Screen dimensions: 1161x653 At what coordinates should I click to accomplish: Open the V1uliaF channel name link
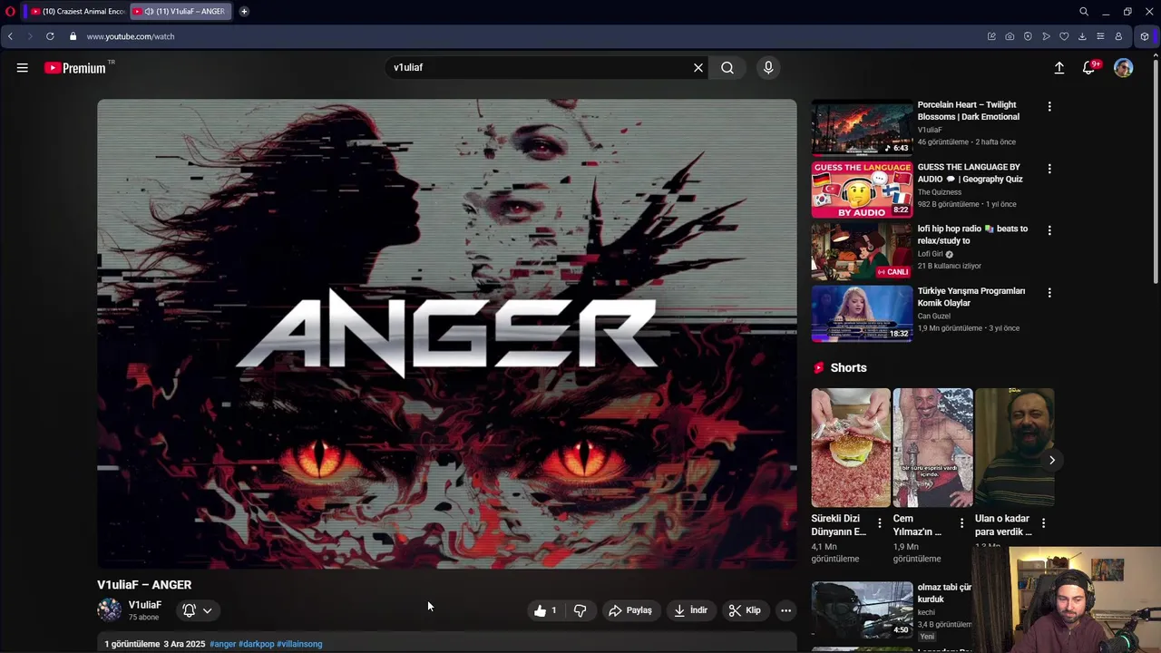point(145,605)
